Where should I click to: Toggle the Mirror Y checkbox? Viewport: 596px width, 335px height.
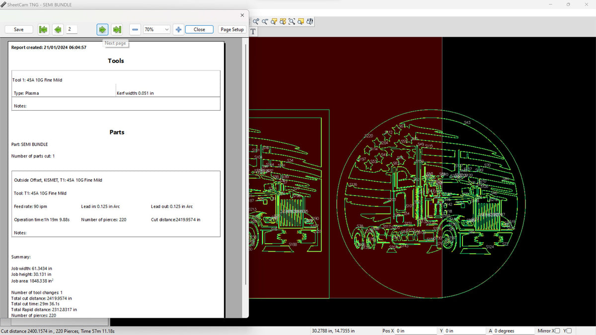569,331
